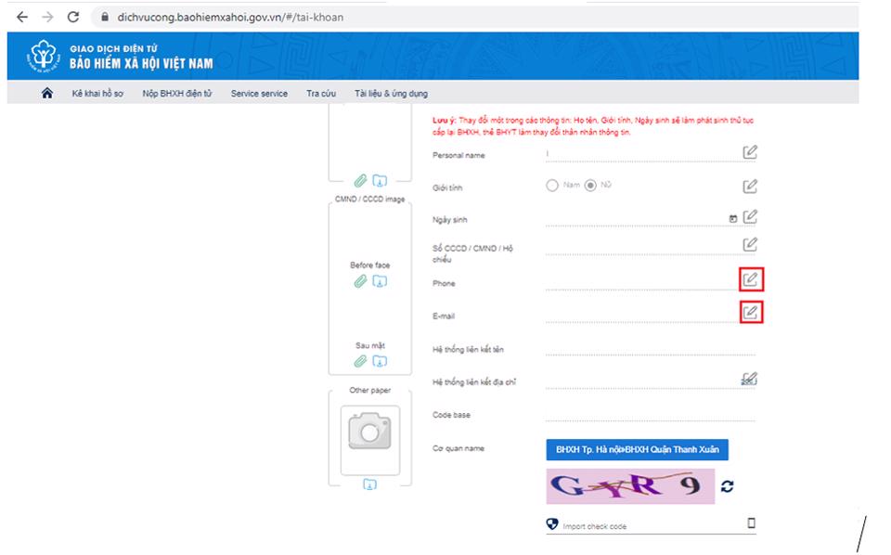Click the shield icon beside Import check code
Screen dimensions: 891x555
point(551,523)
